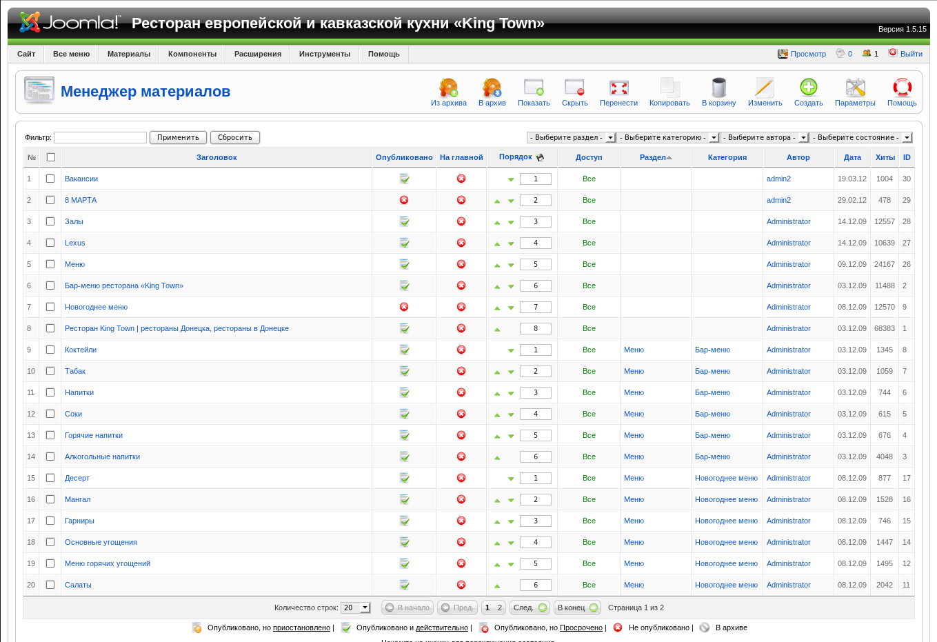Open the 'Компоненты' menu
This screenshot has width=937, height=642.
click(192, 54)
